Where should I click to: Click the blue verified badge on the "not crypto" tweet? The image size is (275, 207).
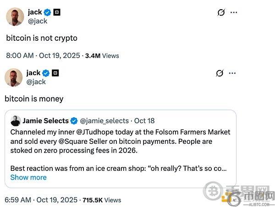48,12
